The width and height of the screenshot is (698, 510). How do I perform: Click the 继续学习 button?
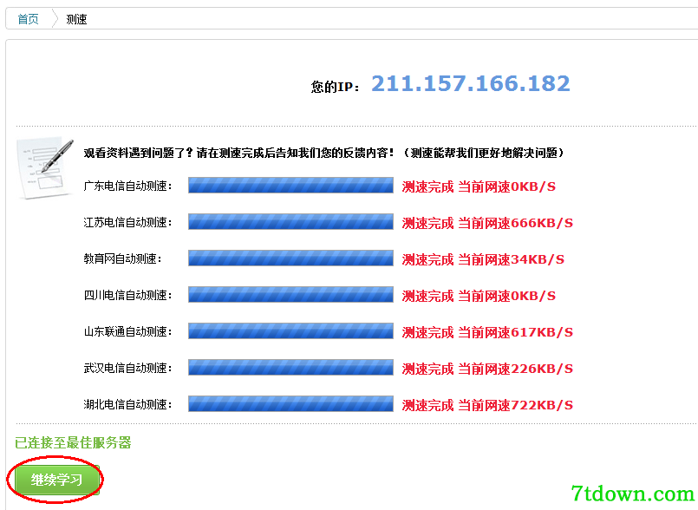point(56,480)
